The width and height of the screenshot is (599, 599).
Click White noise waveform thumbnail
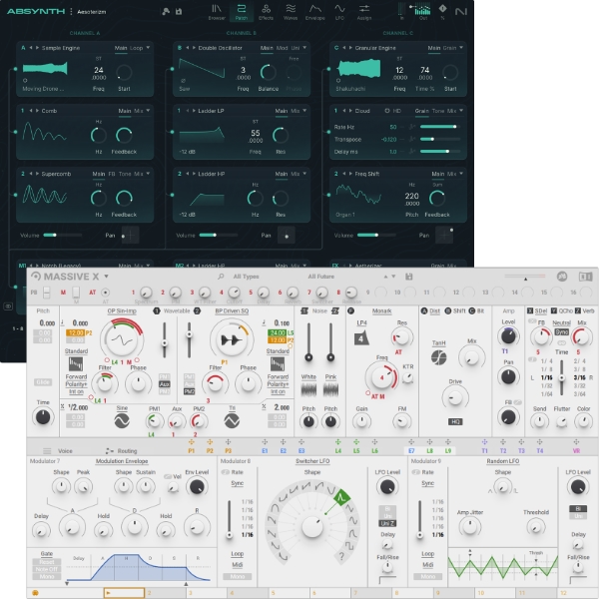[308, 390]
